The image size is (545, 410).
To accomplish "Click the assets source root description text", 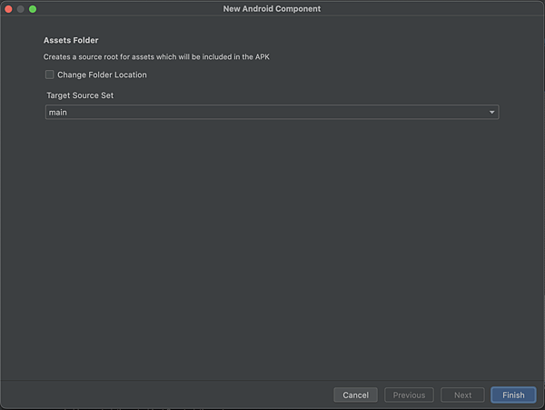I will pyautogui.click(x=156, y=56).
